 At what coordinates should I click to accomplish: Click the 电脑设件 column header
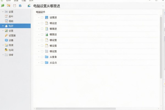[40, 12]
